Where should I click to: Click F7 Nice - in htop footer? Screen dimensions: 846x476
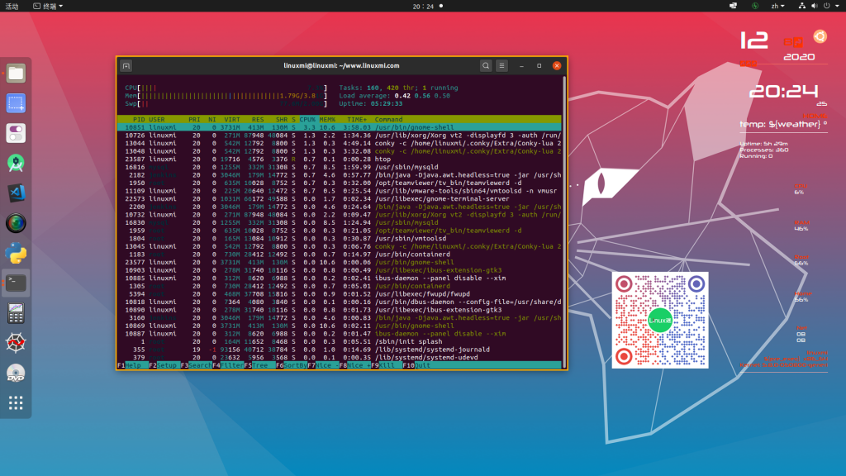click(323, 365)
